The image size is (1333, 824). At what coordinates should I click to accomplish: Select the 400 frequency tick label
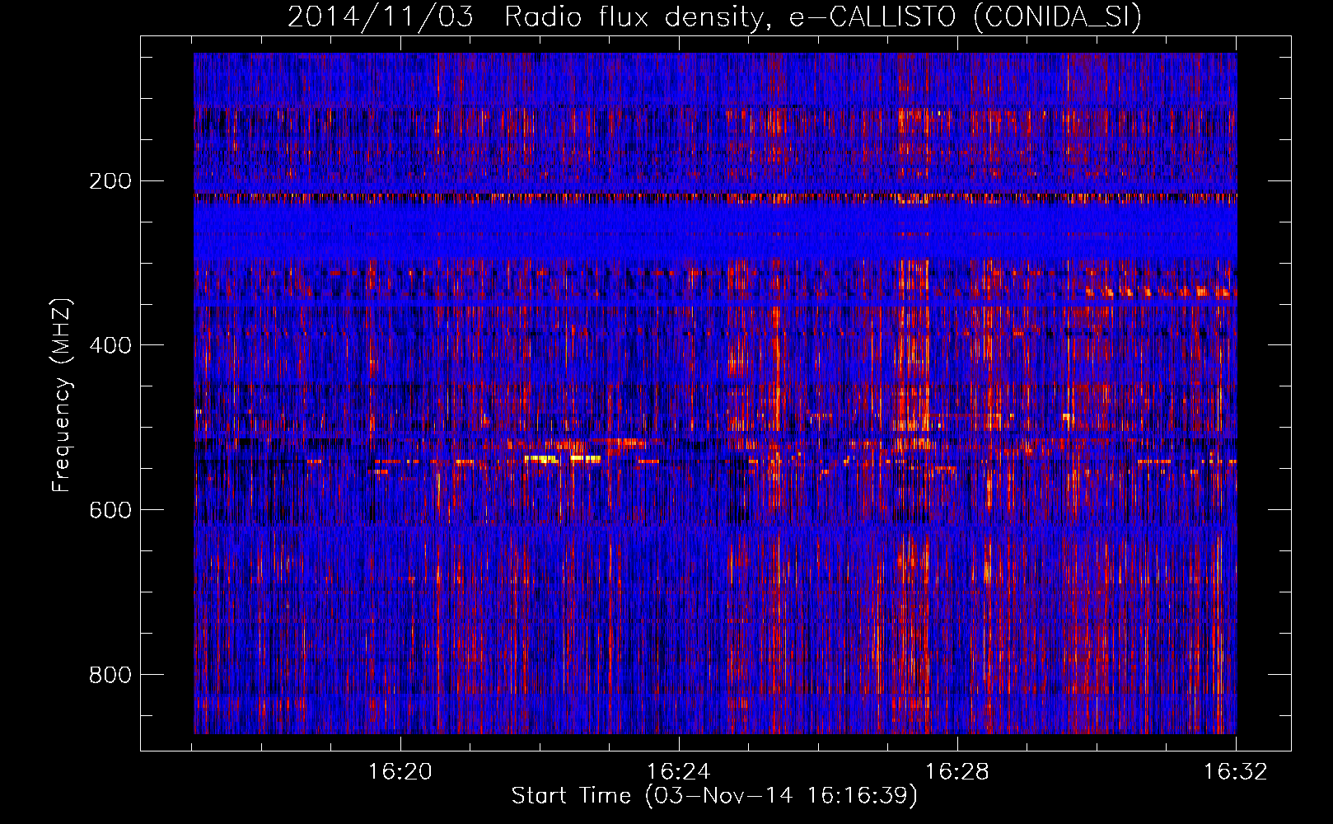(110, 345)
